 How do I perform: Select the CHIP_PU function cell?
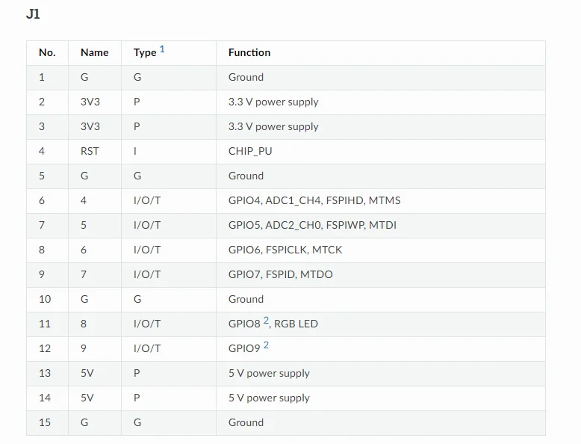click(250, 151)
